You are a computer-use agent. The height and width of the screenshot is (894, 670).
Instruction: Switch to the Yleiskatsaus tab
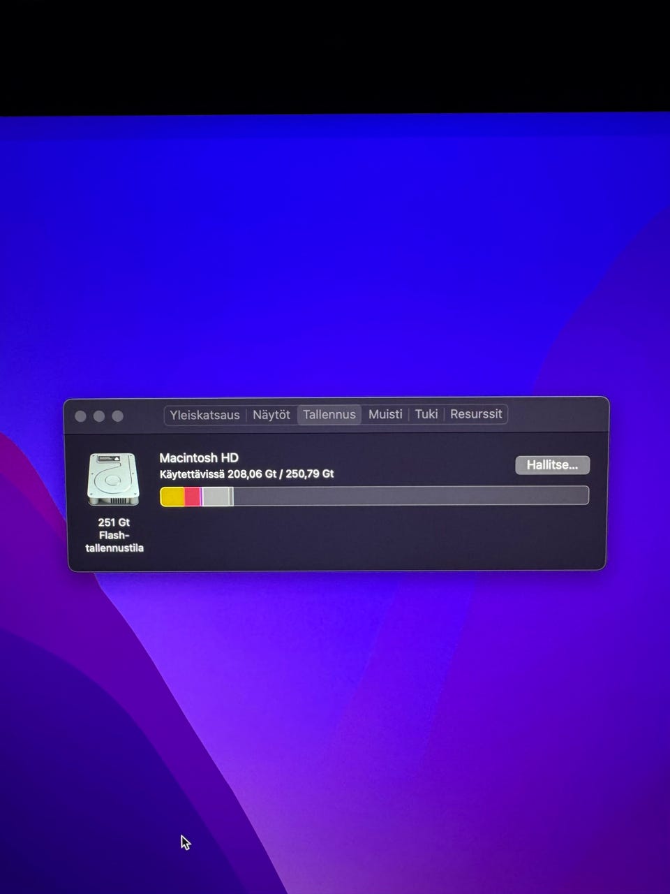click(x=204, y=415)
